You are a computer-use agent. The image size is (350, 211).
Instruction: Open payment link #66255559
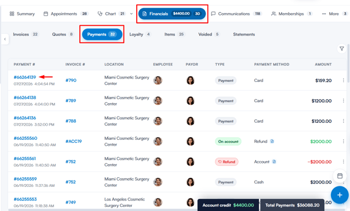point(25,179)
